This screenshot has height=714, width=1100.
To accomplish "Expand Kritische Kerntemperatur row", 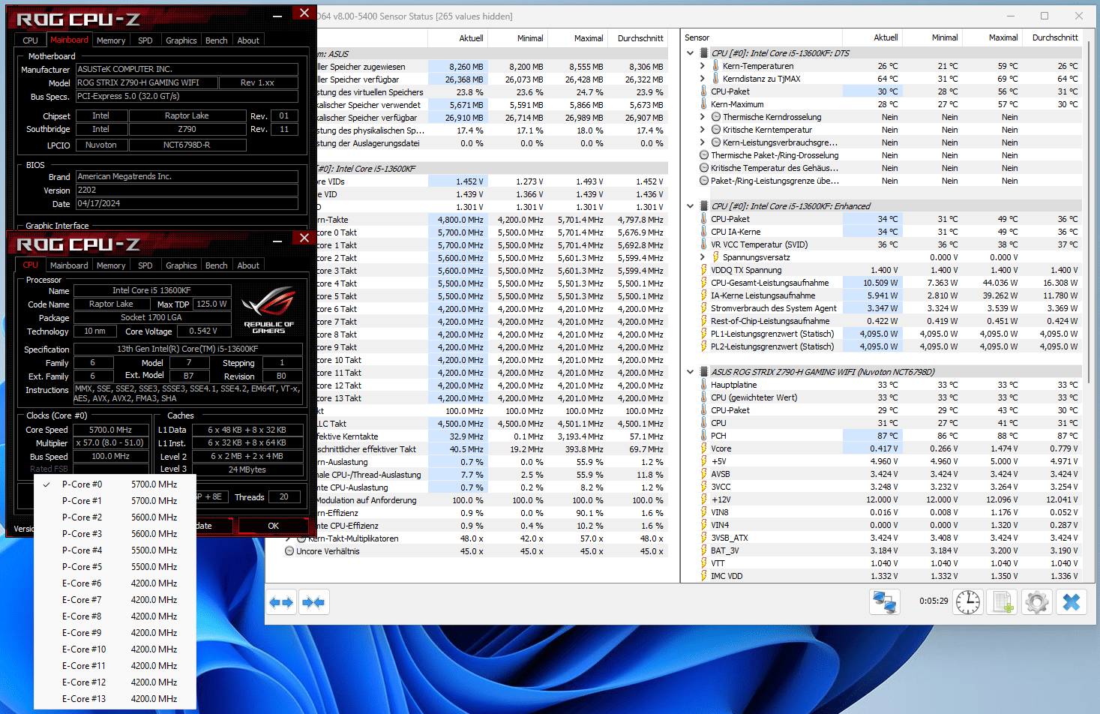I will (703, 130).
